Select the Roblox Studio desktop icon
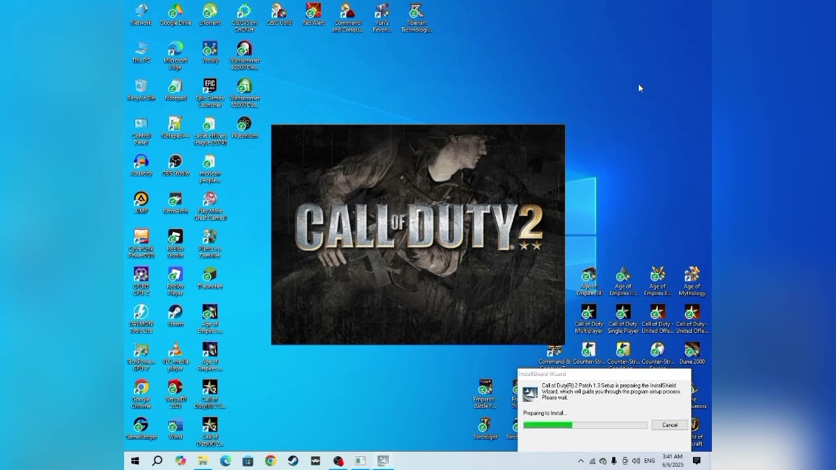The width and height of the screenshot is (836, 470). coord(176,245)
